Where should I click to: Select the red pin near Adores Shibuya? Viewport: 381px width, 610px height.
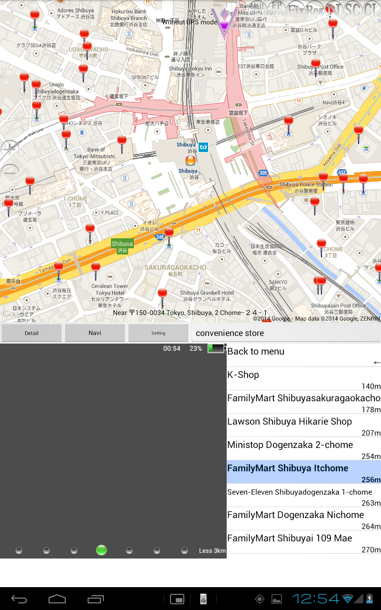pos(35,19)
